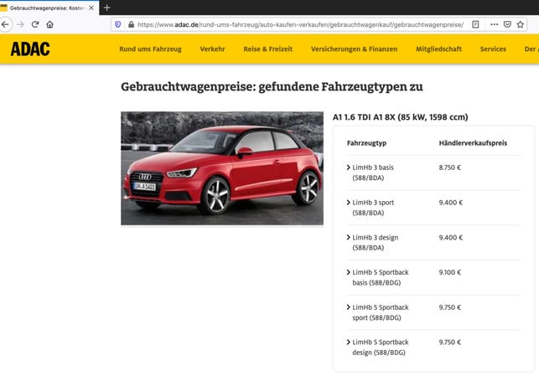Click the 9.750 € price of Sportback design
The image size is (539, 376).
coord(450,343)
